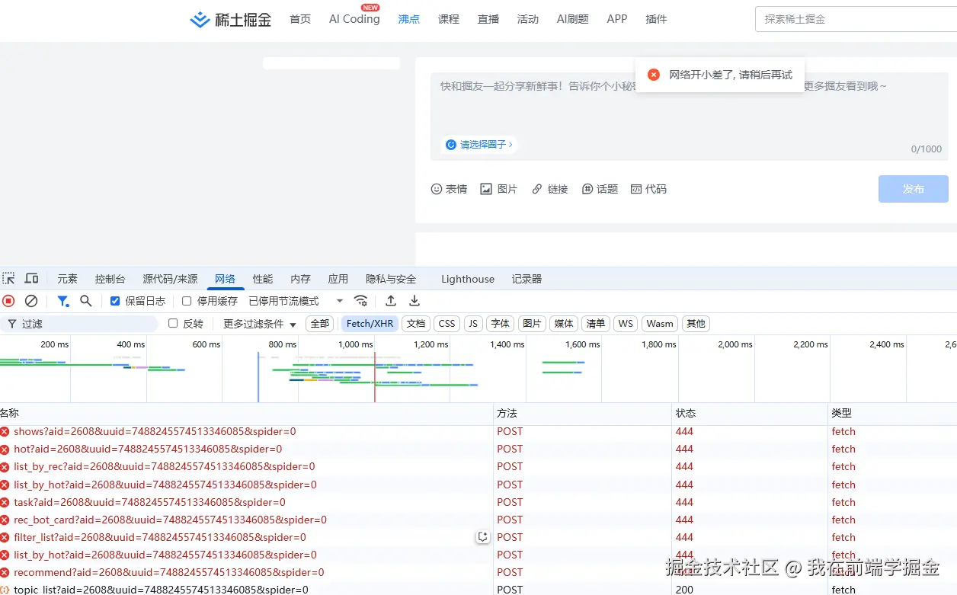Switch to the 控制台 DevTools tab
Screen dimensions: 957x595
coord(110,278)
